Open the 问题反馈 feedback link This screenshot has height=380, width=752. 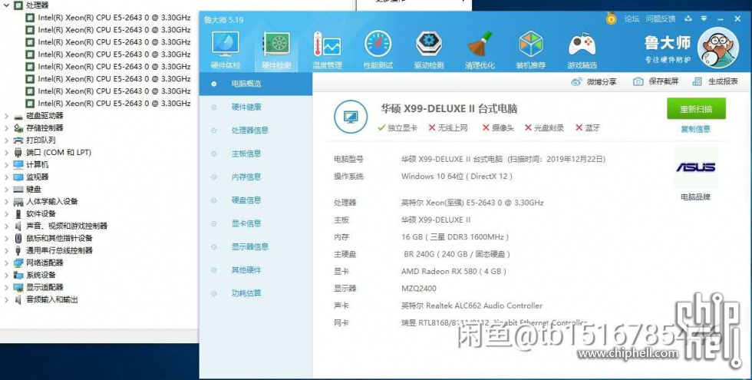click(x=661, y=18)
